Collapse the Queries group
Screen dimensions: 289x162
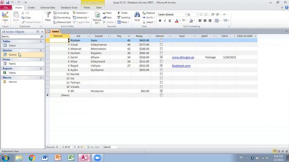tap(41, 50)
